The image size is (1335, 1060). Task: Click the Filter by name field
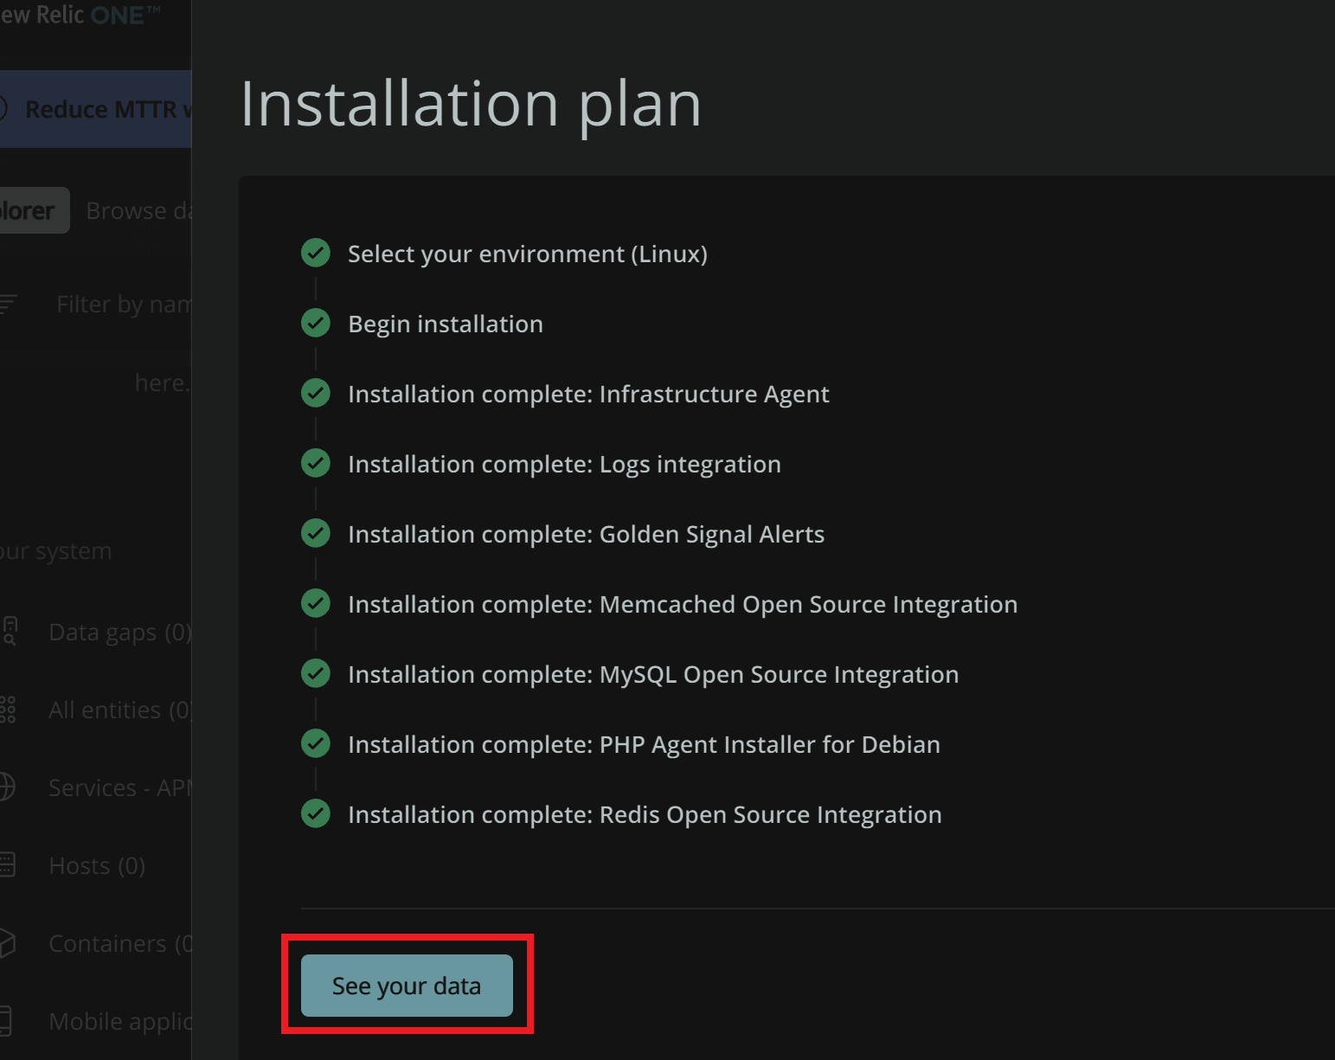click(125, 304)
